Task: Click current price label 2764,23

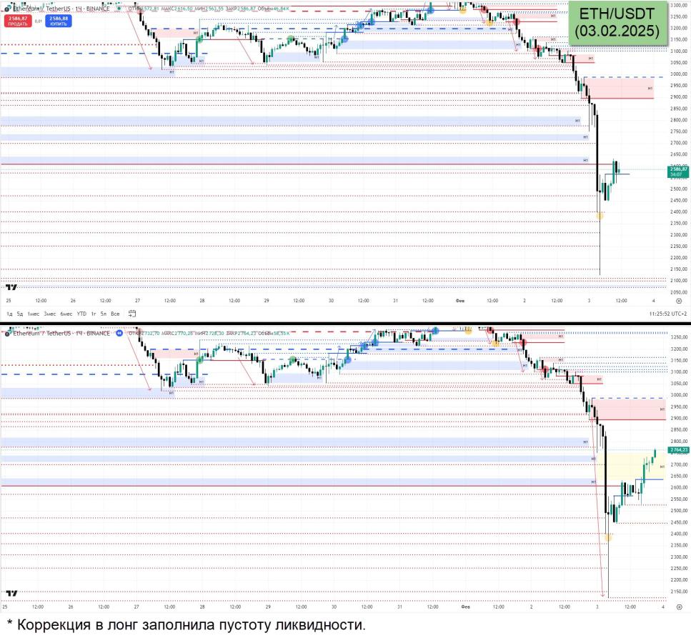Action: (x=678, y=450)
